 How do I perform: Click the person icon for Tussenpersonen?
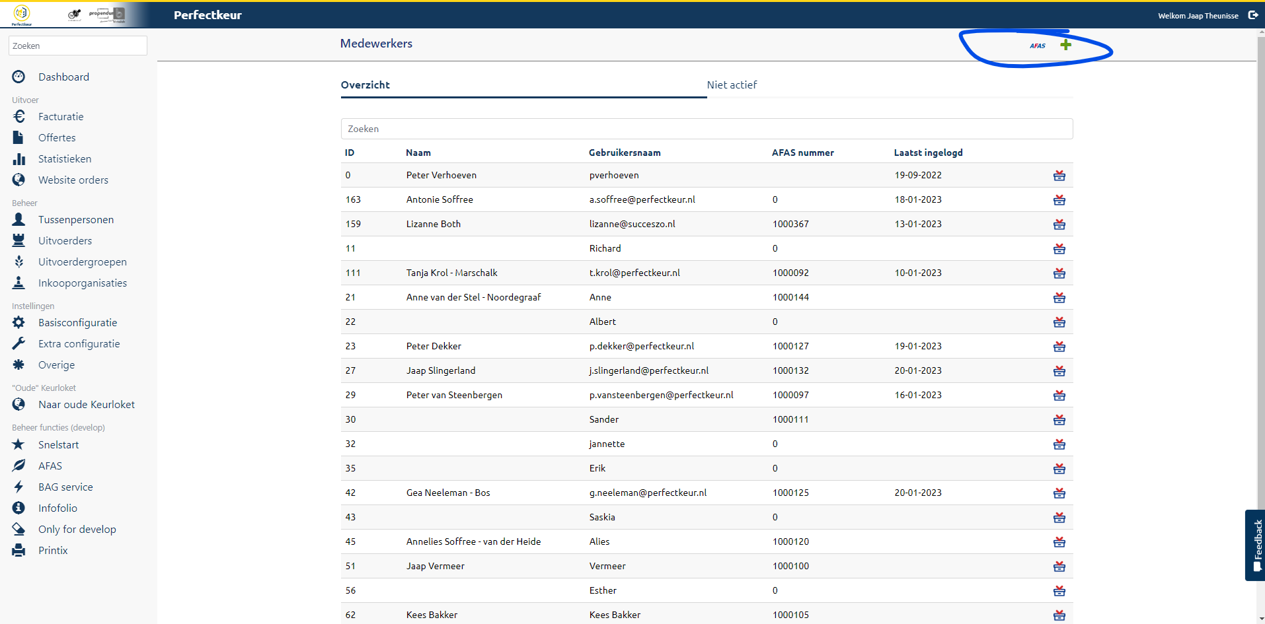tap(19, 219)
